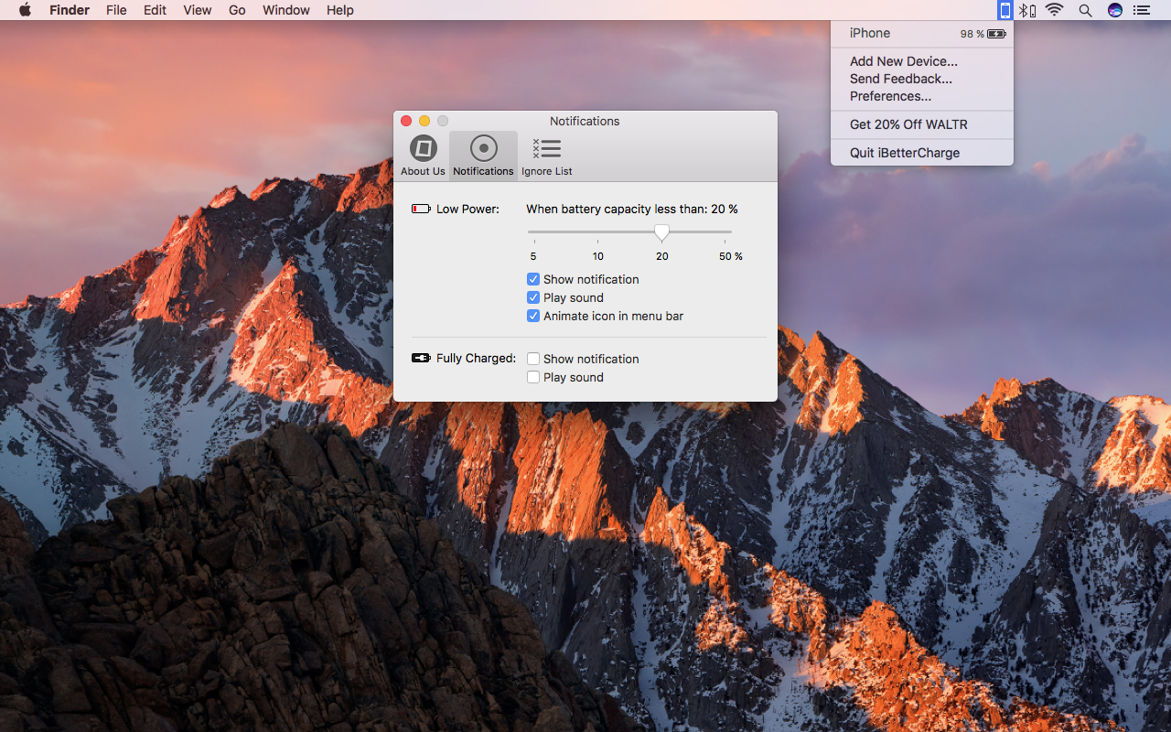
Task: Open the Apple menu
Action: tap(25, 10)
